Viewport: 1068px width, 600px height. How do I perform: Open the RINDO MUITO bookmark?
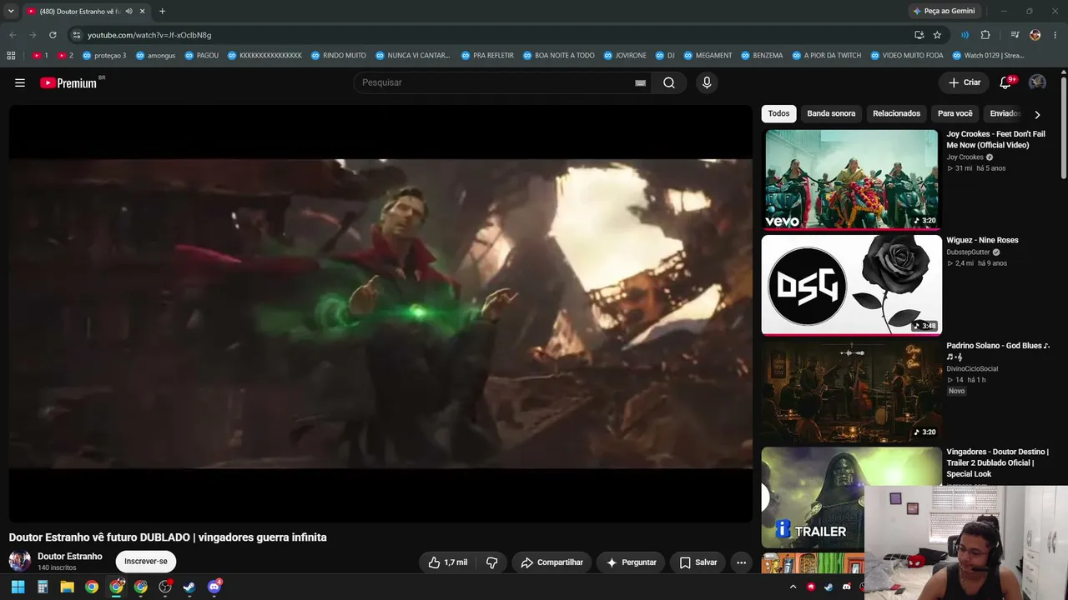[x=338, y=56]
